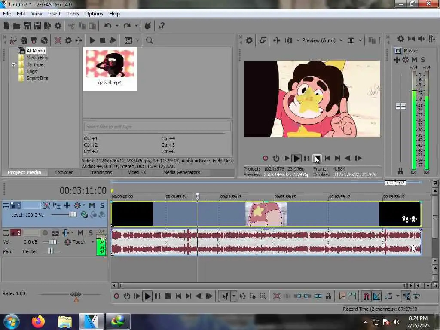Mute audio track 2

pos(80,233)
